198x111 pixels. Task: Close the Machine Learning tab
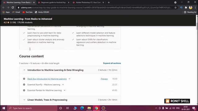[x=34, y=2]
